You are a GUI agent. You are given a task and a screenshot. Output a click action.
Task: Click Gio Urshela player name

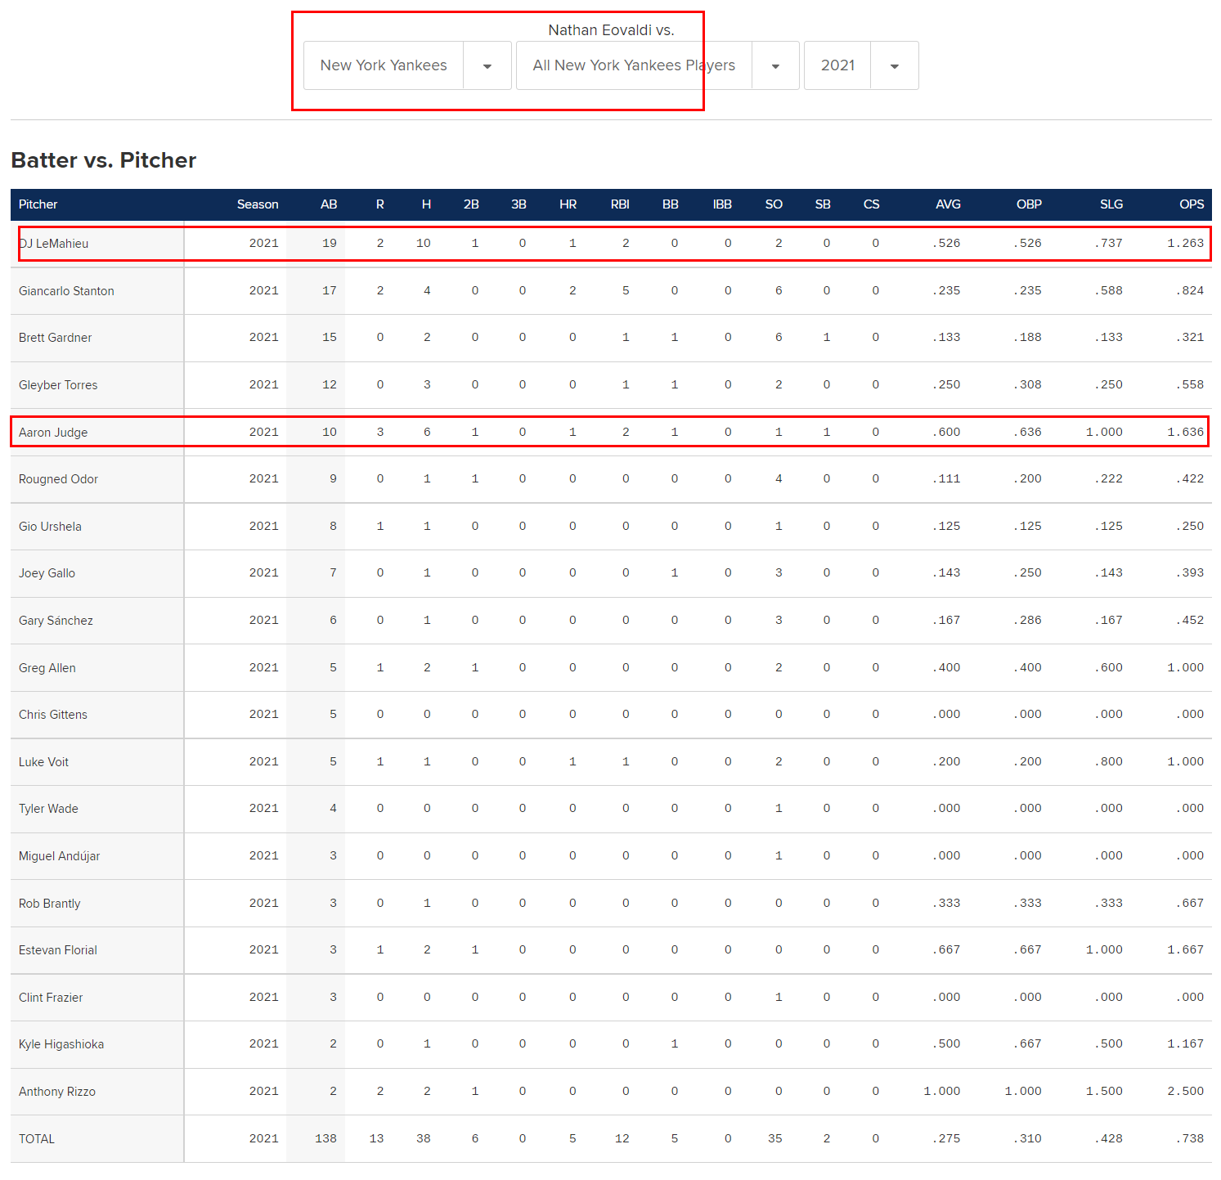[x=50, y=527]
